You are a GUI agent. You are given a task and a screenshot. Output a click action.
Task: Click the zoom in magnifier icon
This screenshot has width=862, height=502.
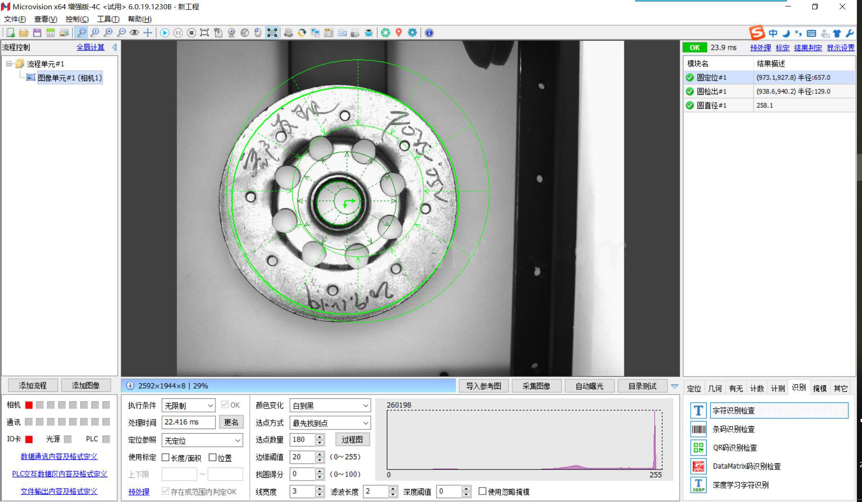pyautogui.click(x=108, y=33)
